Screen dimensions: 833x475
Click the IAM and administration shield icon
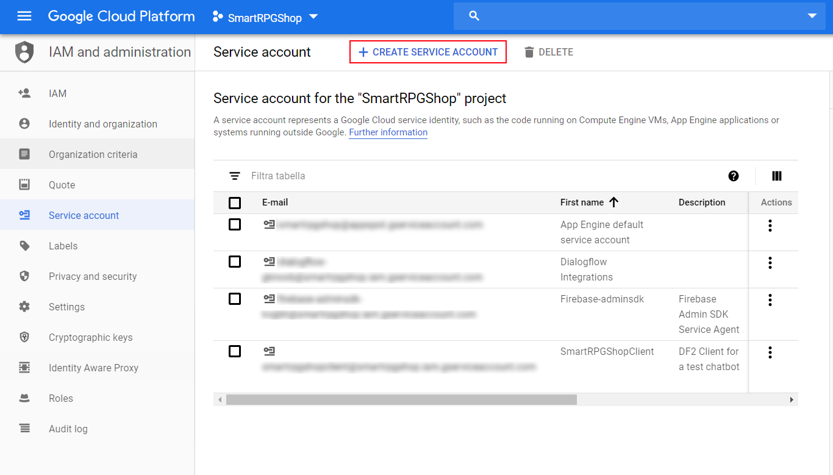24,52
